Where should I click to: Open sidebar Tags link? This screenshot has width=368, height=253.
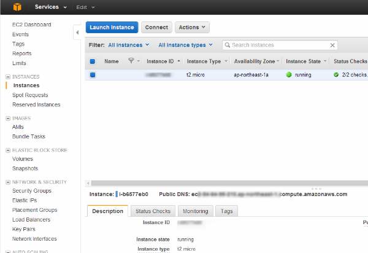[x=18, y=44]
